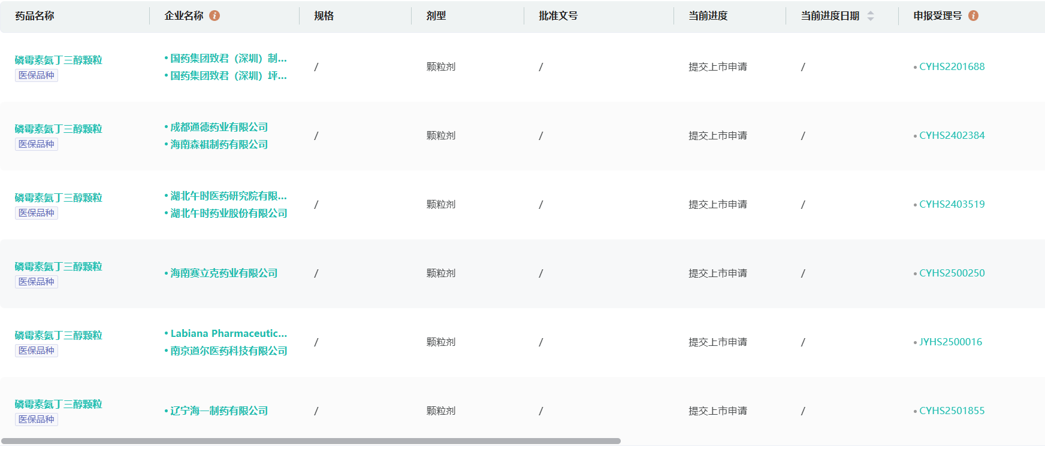The height and width of the screenshot is (459, 1045).
Task: Open application number CYHS2403519
Action: 952,205
